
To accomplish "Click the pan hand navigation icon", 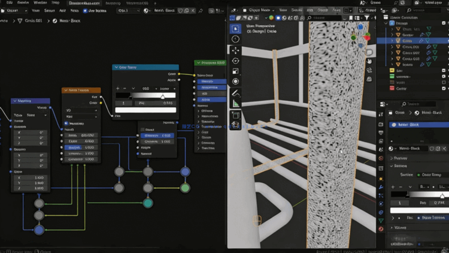I will 369,61.
